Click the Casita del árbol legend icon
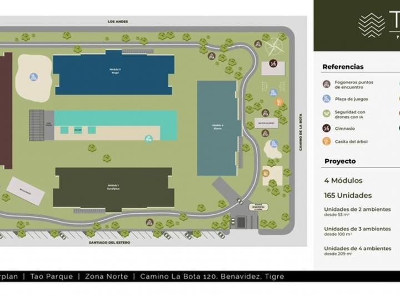Image resolution: width=400 pixels, height=296 pixels. [327, 141]
